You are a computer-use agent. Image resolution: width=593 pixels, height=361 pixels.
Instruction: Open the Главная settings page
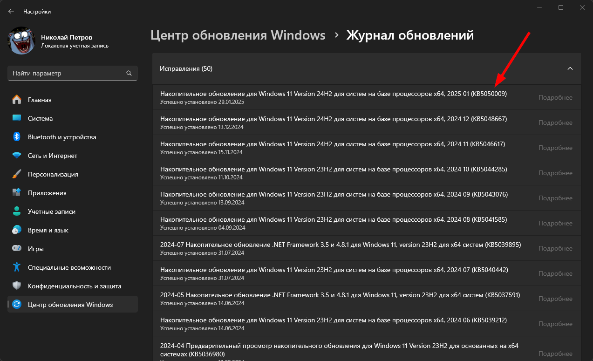(73, 100)
